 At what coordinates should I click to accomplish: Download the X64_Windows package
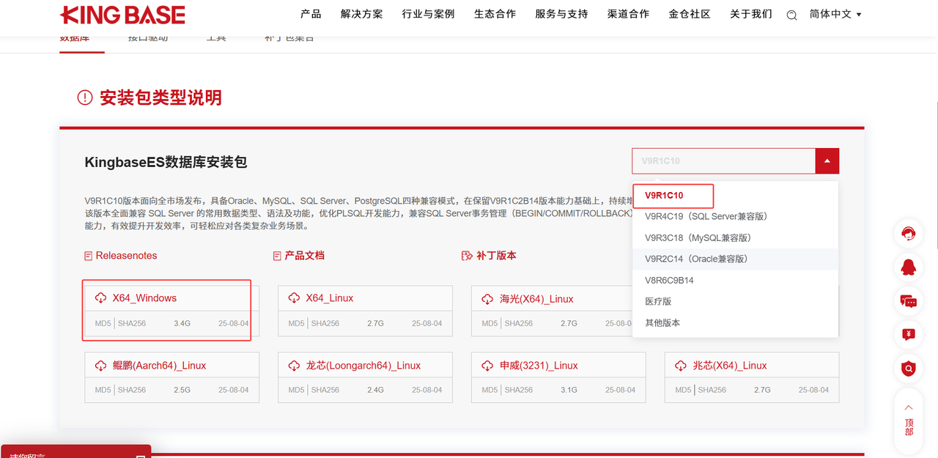144,298
